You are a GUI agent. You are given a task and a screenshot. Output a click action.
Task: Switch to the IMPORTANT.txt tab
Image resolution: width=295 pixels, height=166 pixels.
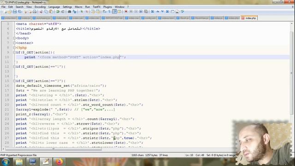click(112, 18)
